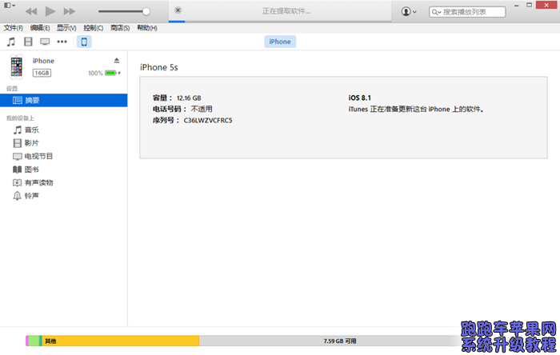
Task: Click the iPhone thumbnail in the sidebar
Action: (17, 66)
